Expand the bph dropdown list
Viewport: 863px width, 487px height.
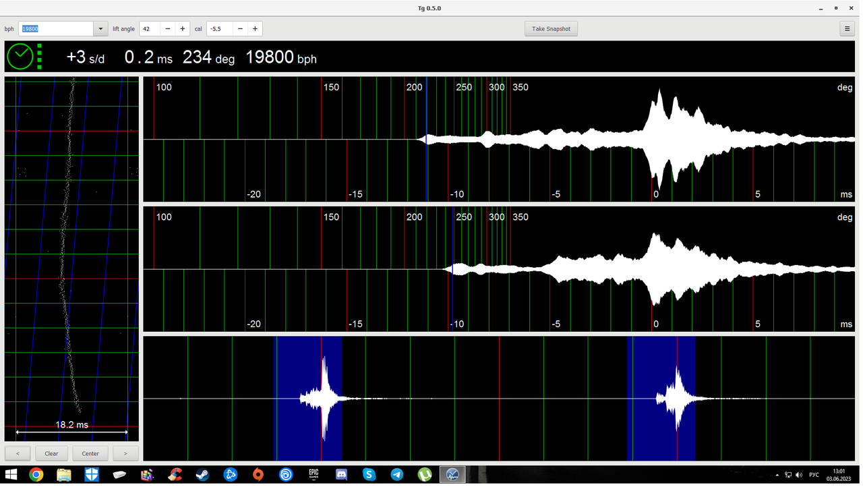tap(100, 29)
